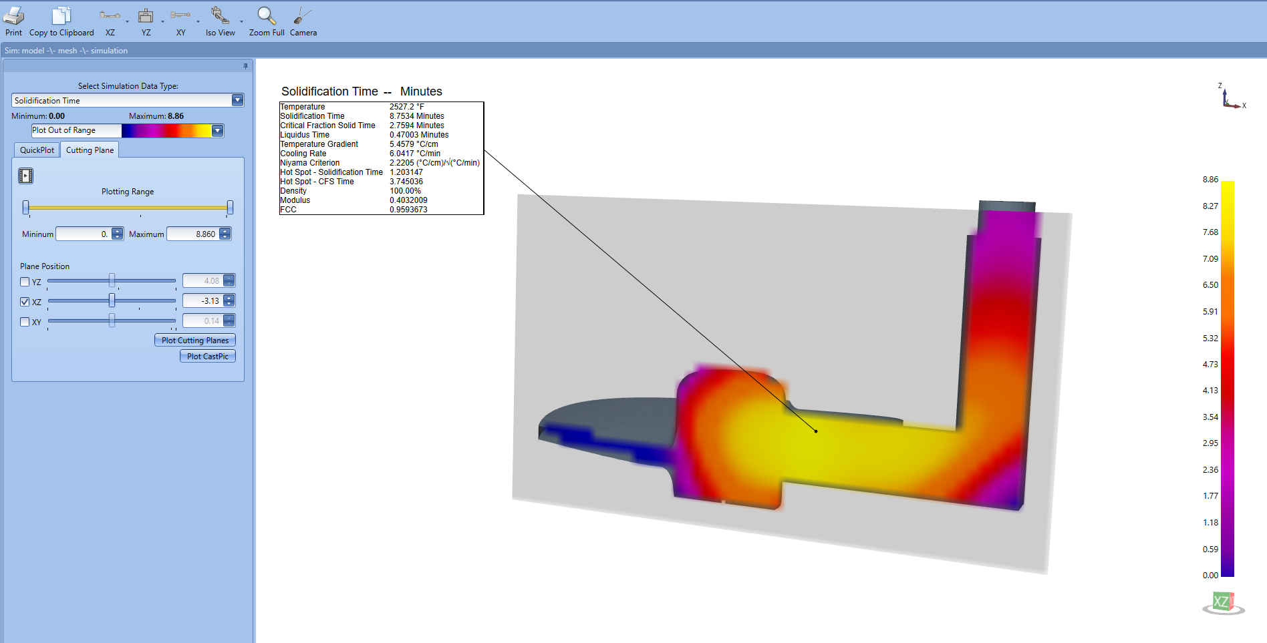1267x643 pixels.
Task: Uncheck the XZ cutting plane checkbox
Action: (25, 302)
